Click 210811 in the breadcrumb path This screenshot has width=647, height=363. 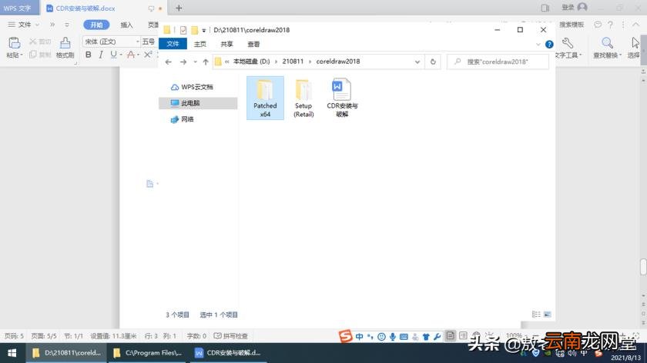293,62
